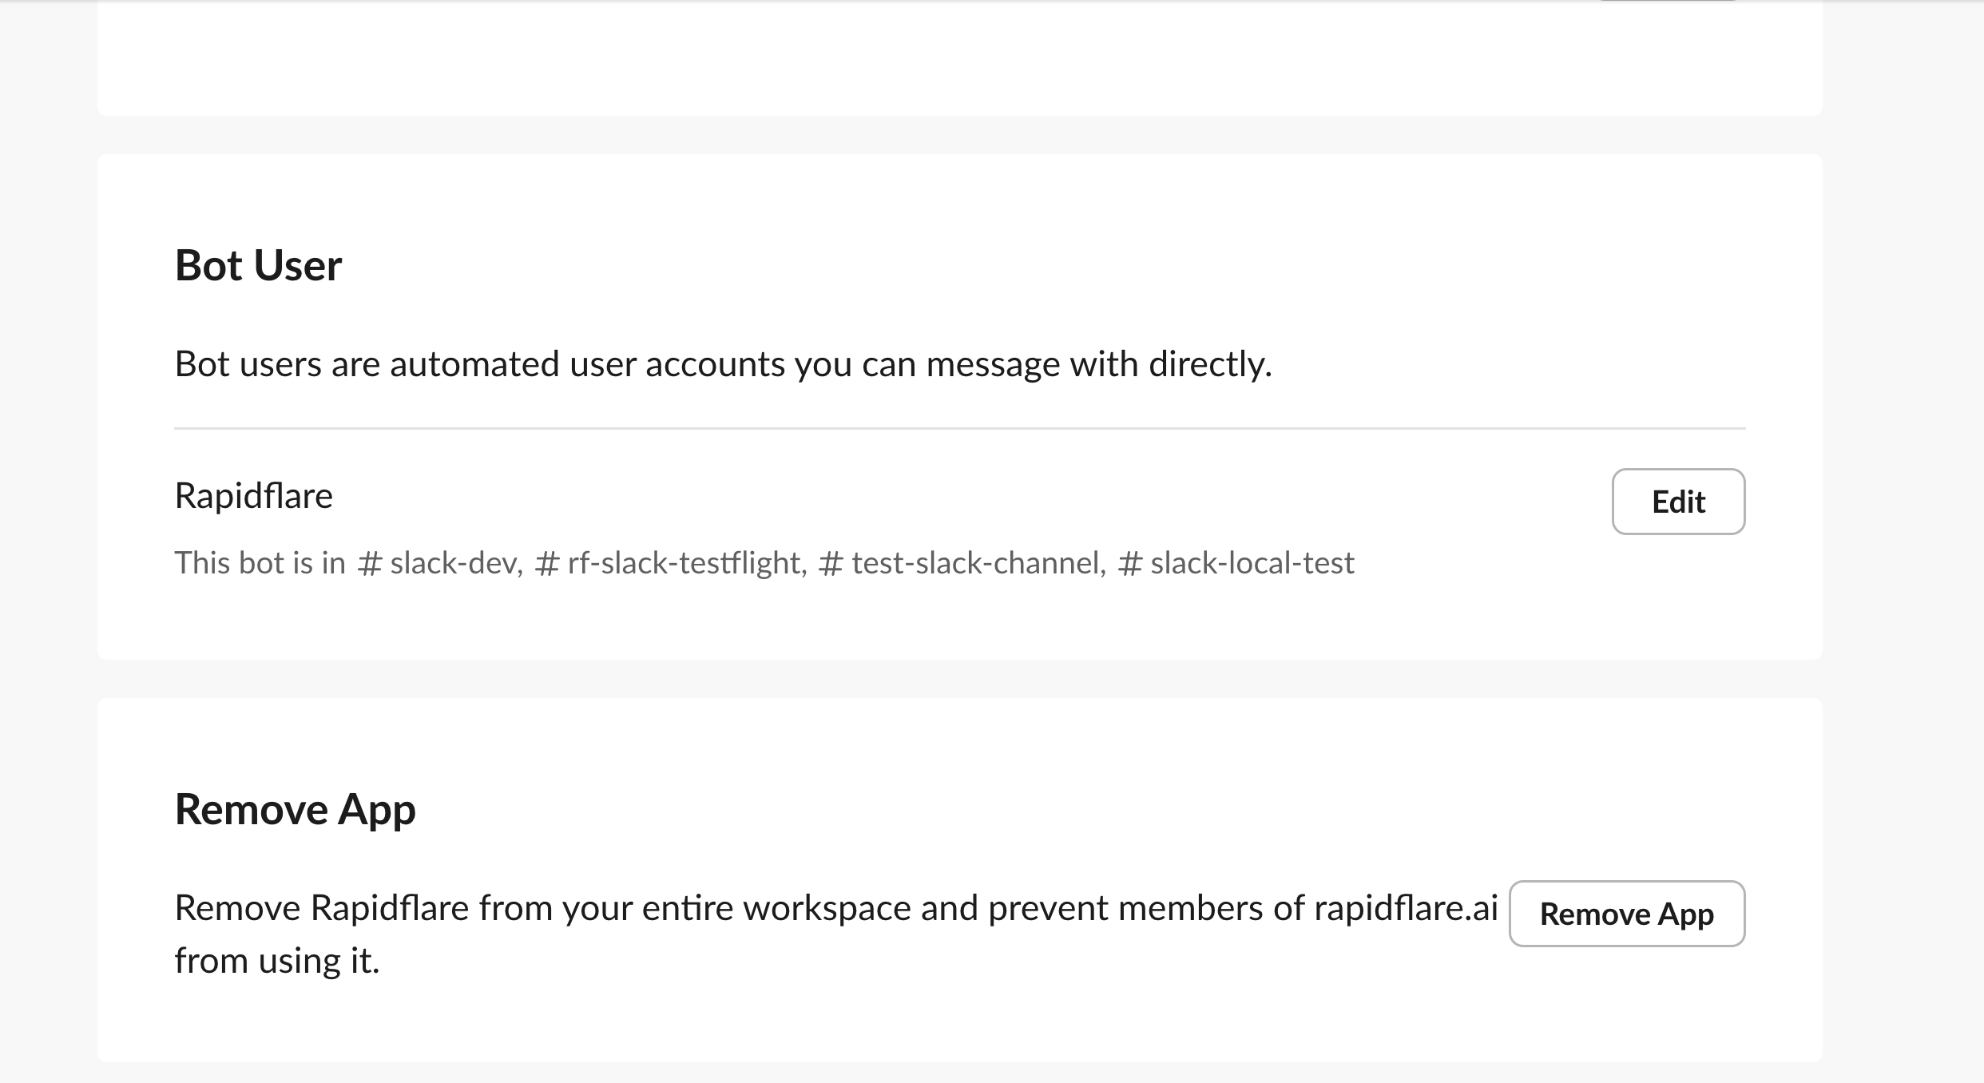Image resolution: width=1984 pixels, height=1083 pixels.
Task: Click the bot users description text
Action: 724,364
